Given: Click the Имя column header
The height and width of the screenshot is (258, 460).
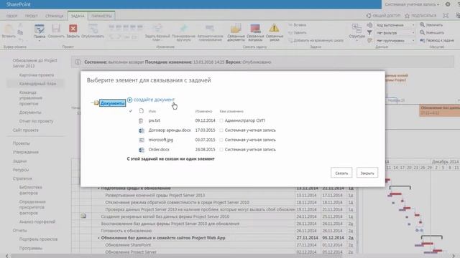Looking at the screenshot, I should (152, 111).
